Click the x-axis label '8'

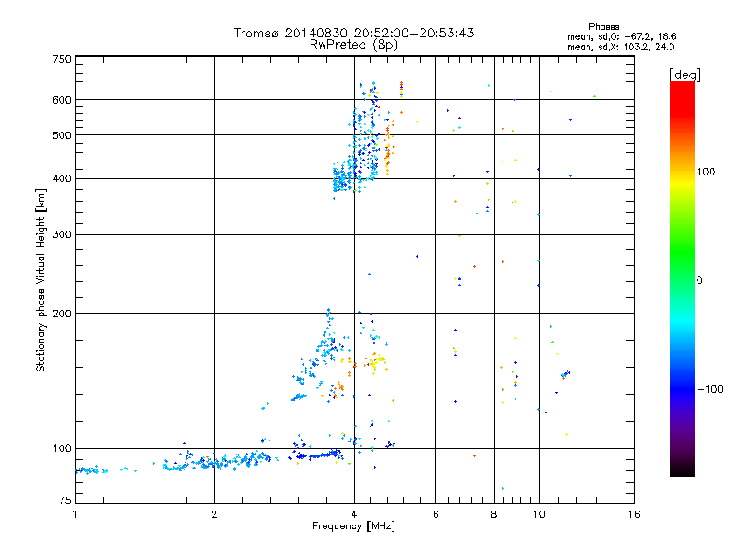[494, 514]
